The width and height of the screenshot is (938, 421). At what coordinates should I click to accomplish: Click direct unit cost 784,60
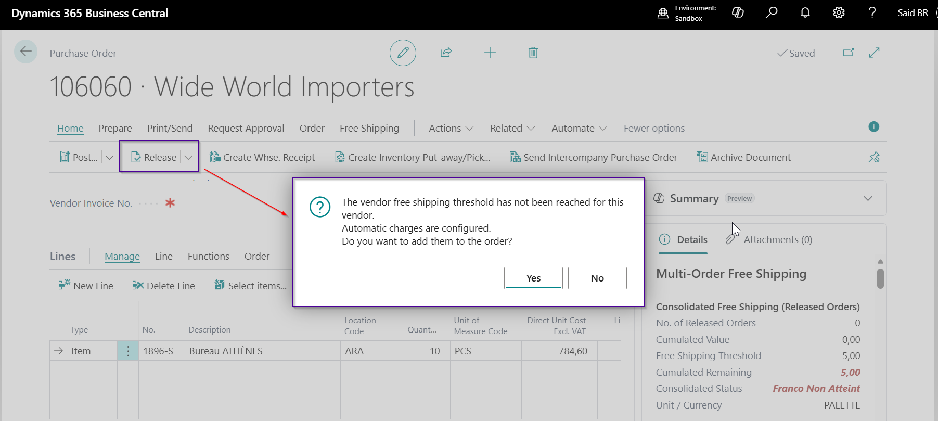[x=559, y=351]
